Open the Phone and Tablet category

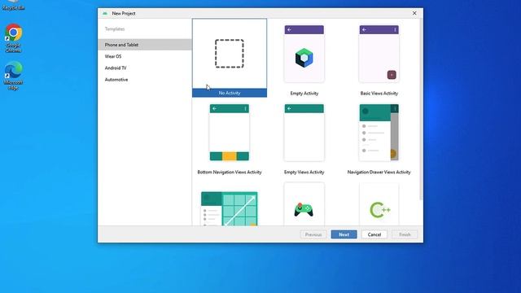tap(145, 45)
